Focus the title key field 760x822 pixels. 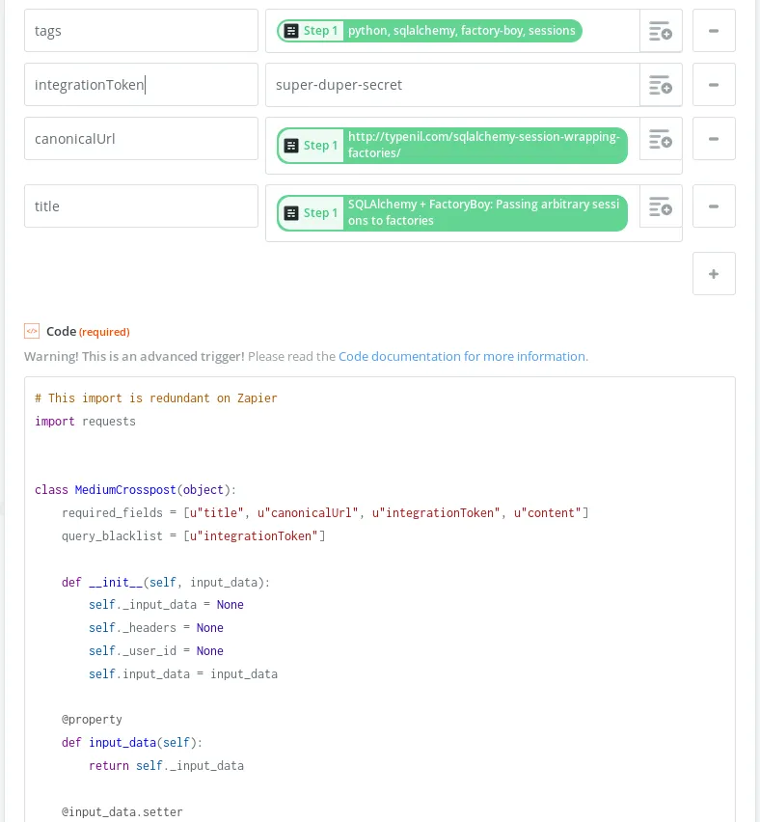tap(141, 206)
